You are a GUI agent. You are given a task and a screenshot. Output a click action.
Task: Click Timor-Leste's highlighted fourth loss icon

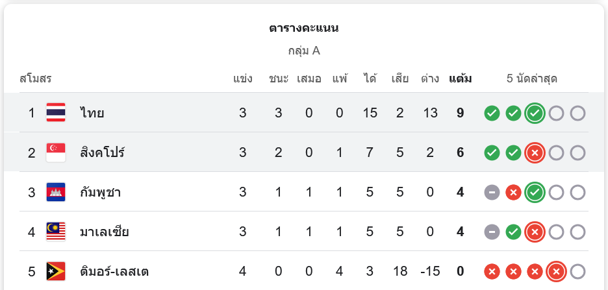556,272
